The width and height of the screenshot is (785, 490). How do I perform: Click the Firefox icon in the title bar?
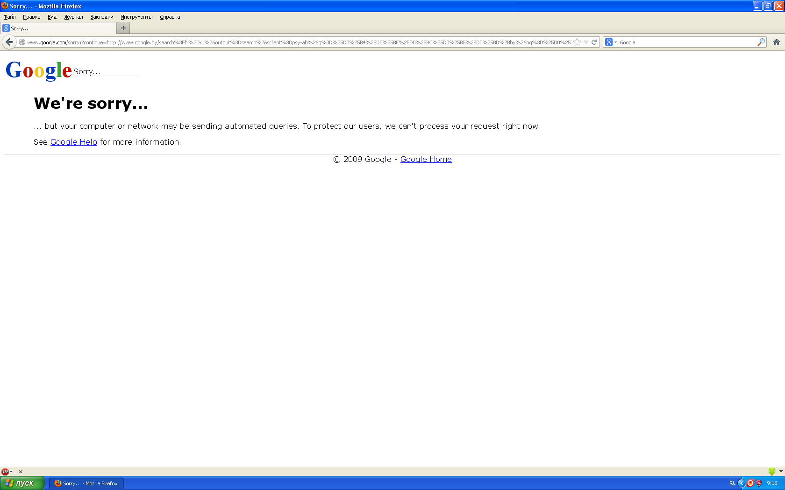click(x=5, y=6)
